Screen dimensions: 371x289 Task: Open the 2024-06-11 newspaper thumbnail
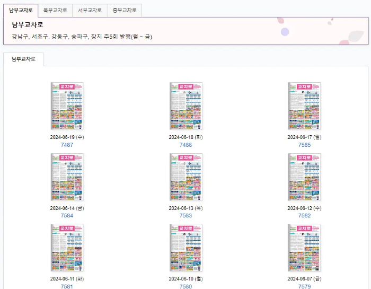tap(67, 248)
